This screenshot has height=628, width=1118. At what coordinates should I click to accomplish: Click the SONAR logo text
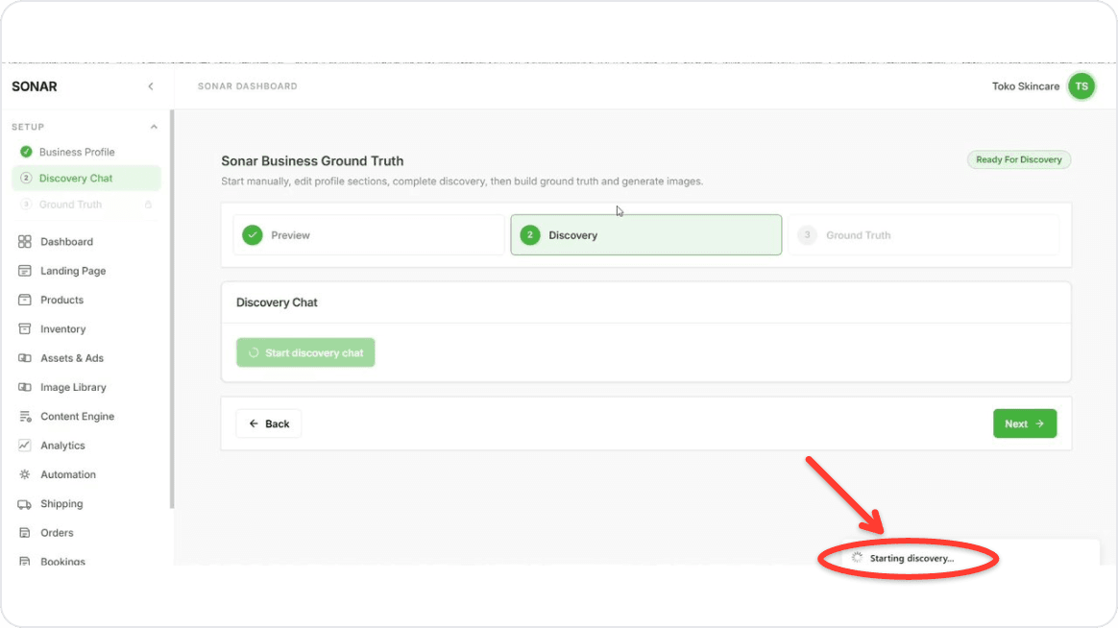(35, 86)
